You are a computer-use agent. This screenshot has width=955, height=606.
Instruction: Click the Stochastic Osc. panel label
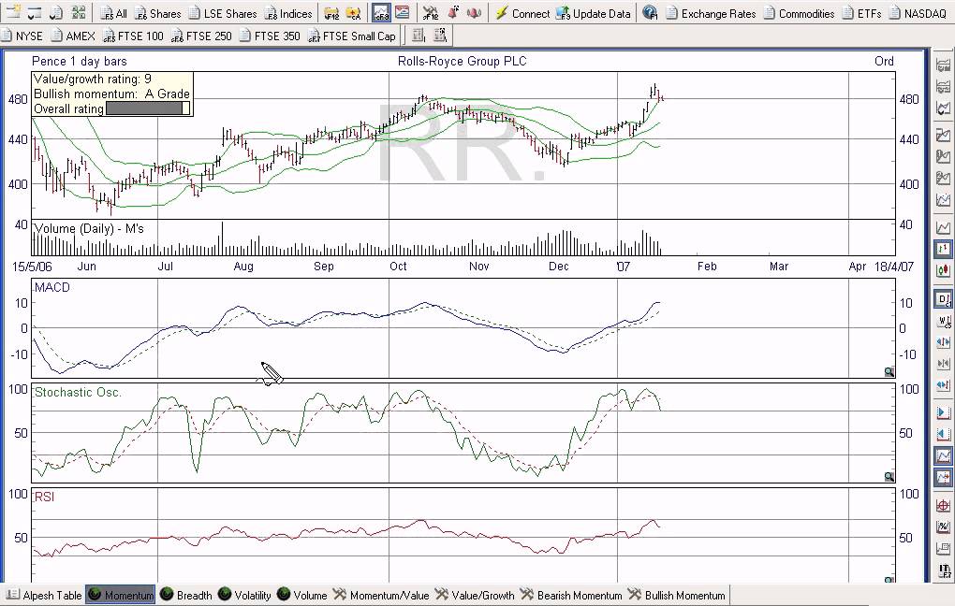(78, 393)
